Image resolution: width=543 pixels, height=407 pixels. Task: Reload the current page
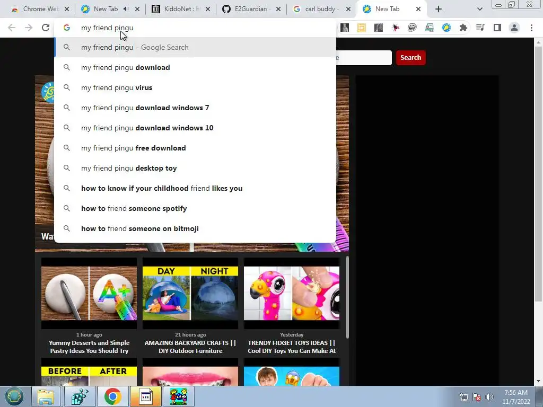46,28
